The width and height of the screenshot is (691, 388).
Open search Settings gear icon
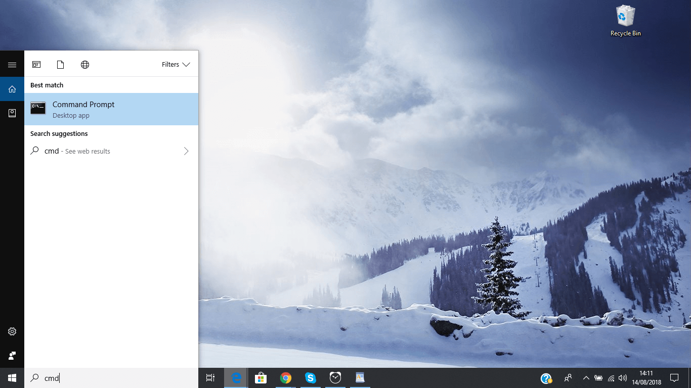click(x=12, y=331)
